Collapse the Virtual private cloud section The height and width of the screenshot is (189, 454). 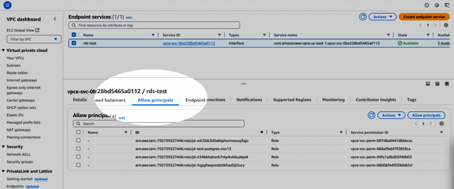pos(3,50)
